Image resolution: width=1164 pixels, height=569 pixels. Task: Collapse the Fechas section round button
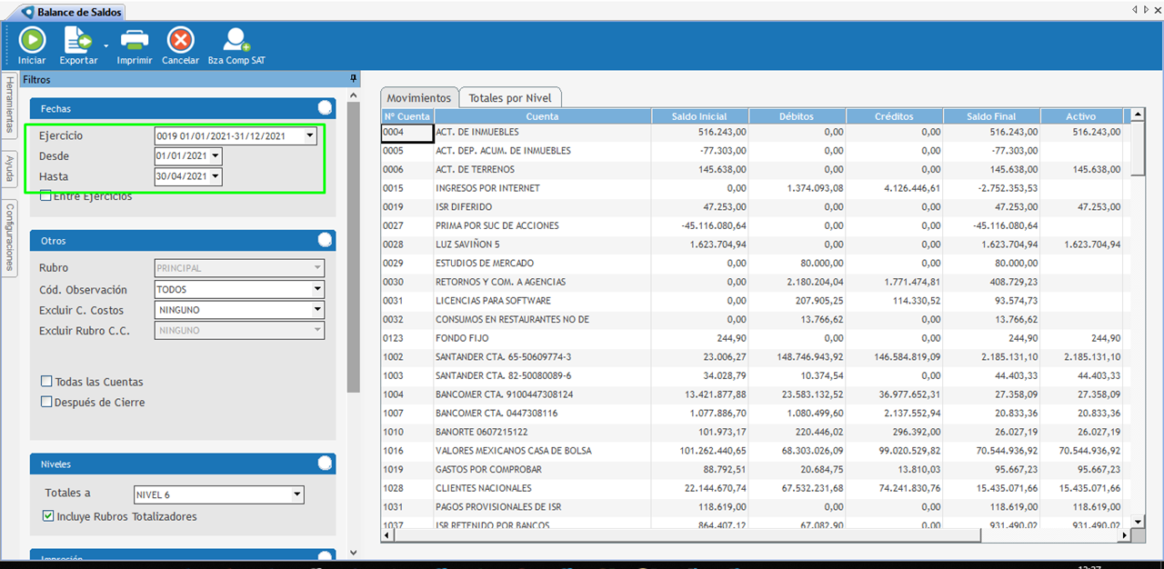coord(325,108)
